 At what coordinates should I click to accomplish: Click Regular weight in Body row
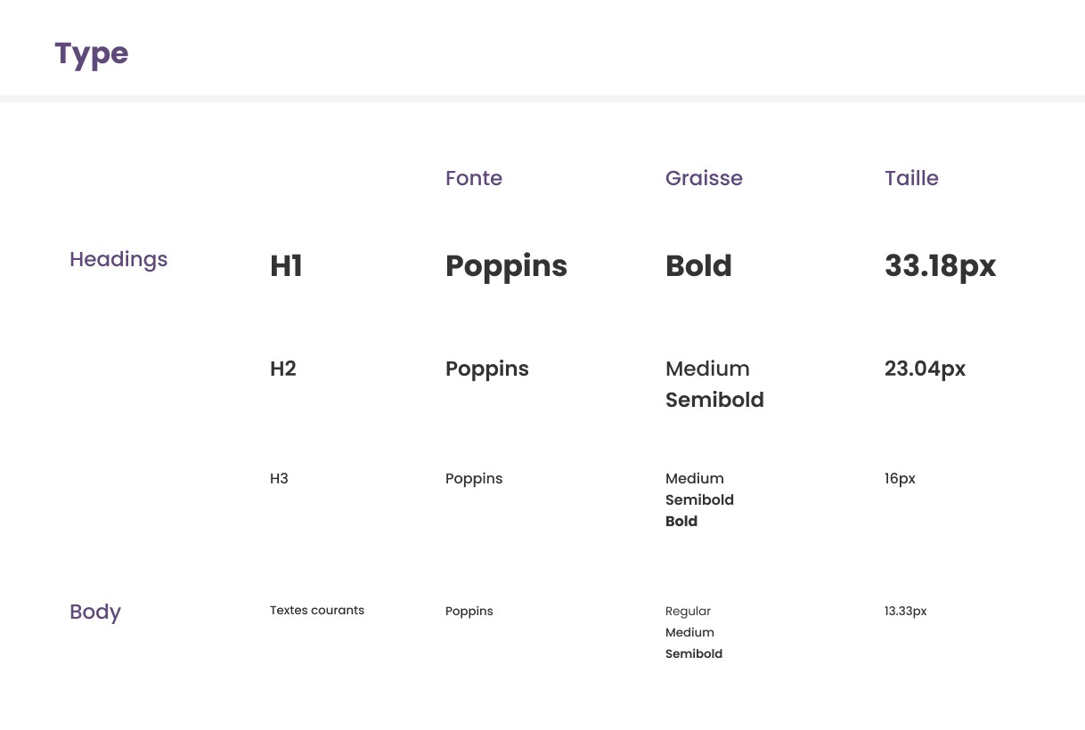(x=688, y=612)
